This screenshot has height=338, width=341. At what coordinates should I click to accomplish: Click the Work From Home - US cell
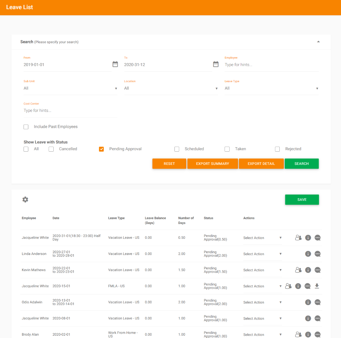(123, 334)
